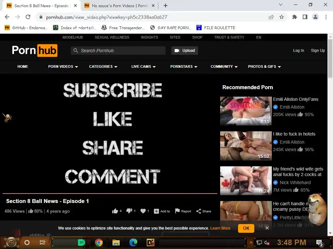Open the Chrome profile avatar

[x=315, y=17]
